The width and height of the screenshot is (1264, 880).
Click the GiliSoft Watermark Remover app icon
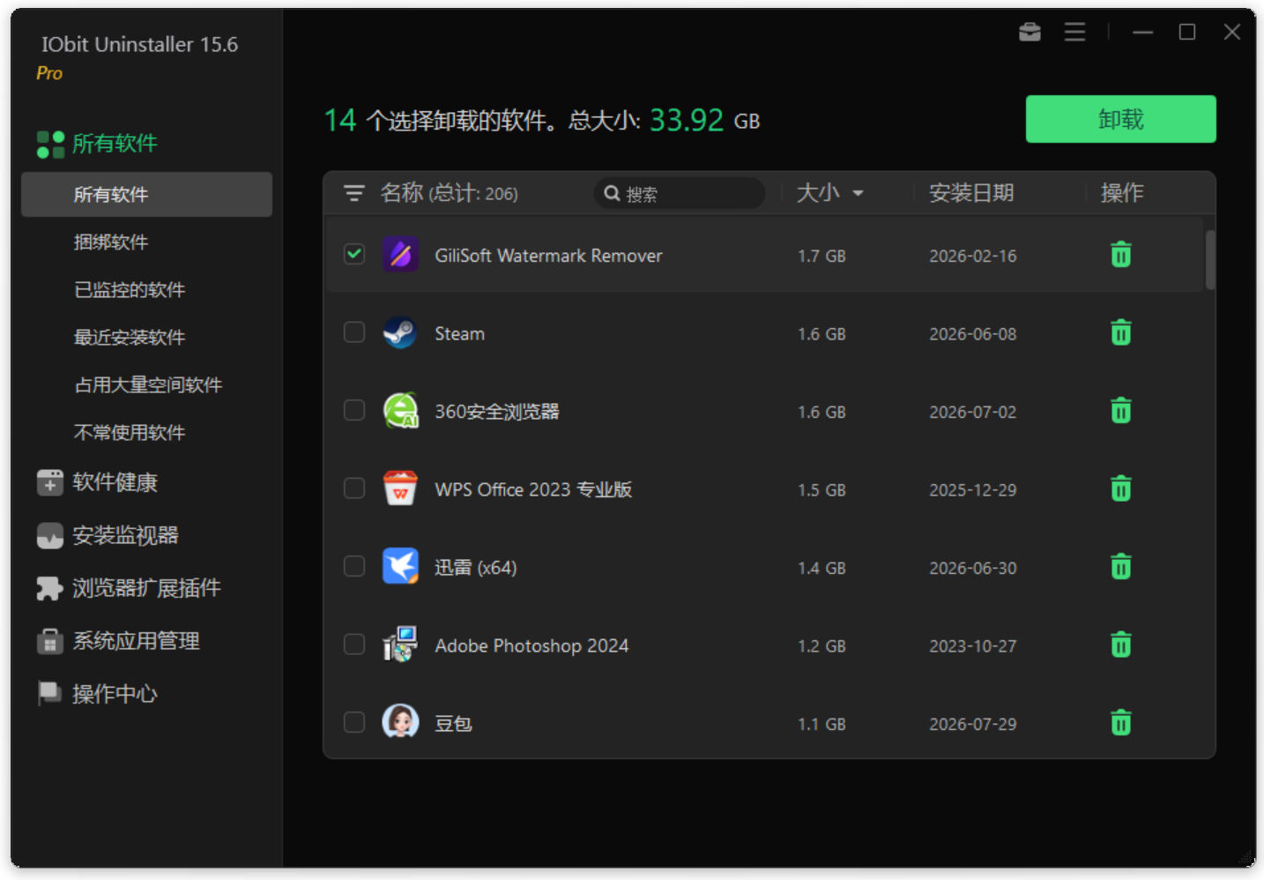(400, 255)
